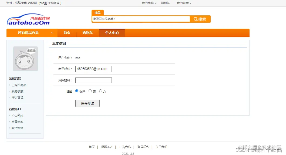Click the 保存修改 button
This screenshot has height=155, width=286.
(x=88, y=103)
